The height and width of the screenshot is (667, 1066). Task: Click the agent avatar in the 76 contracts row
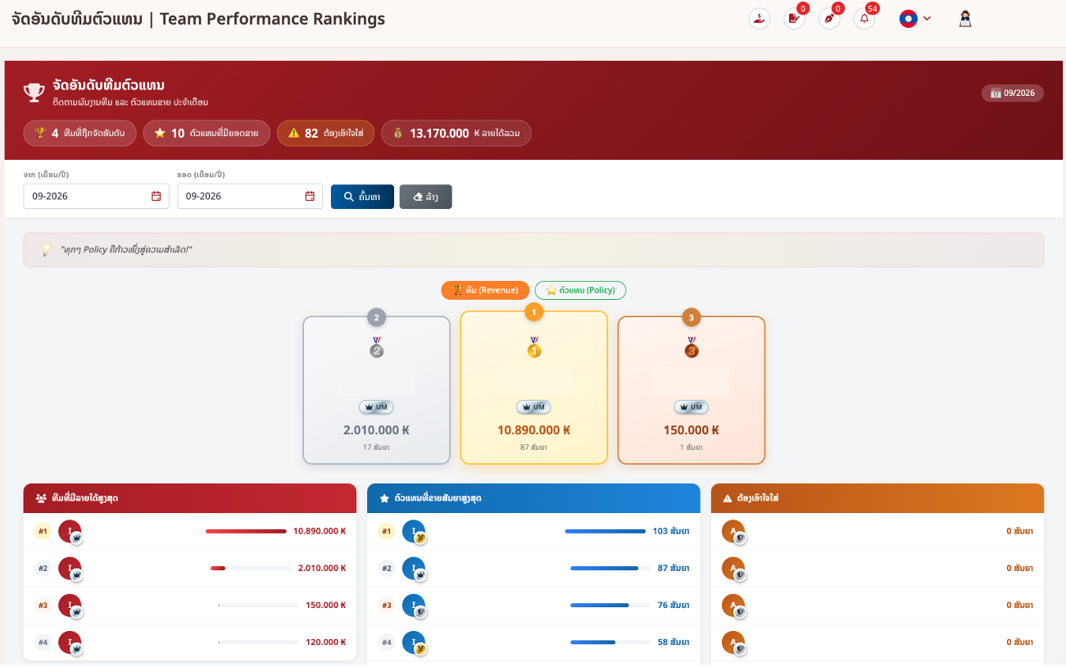pyautogui.click(x=414, y=606)
